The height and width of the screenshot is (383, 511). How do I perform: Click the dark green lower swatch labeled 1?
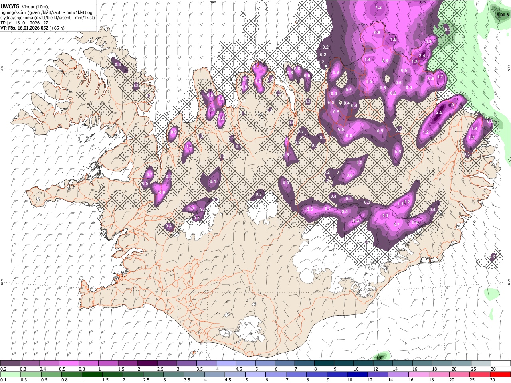92,375
